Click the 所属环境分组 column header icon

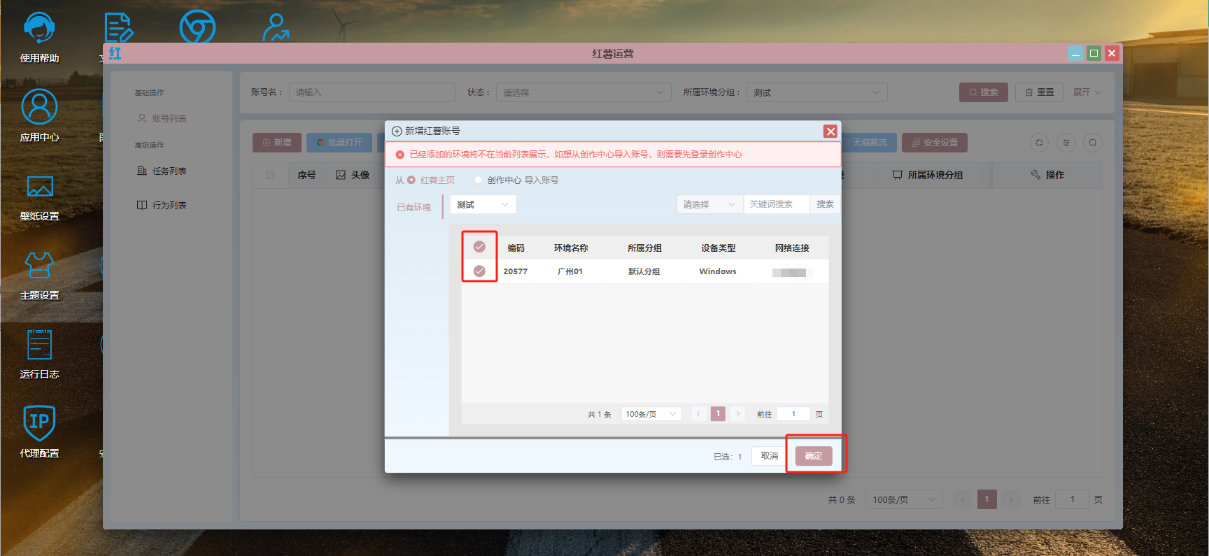[x=898, y=175]
